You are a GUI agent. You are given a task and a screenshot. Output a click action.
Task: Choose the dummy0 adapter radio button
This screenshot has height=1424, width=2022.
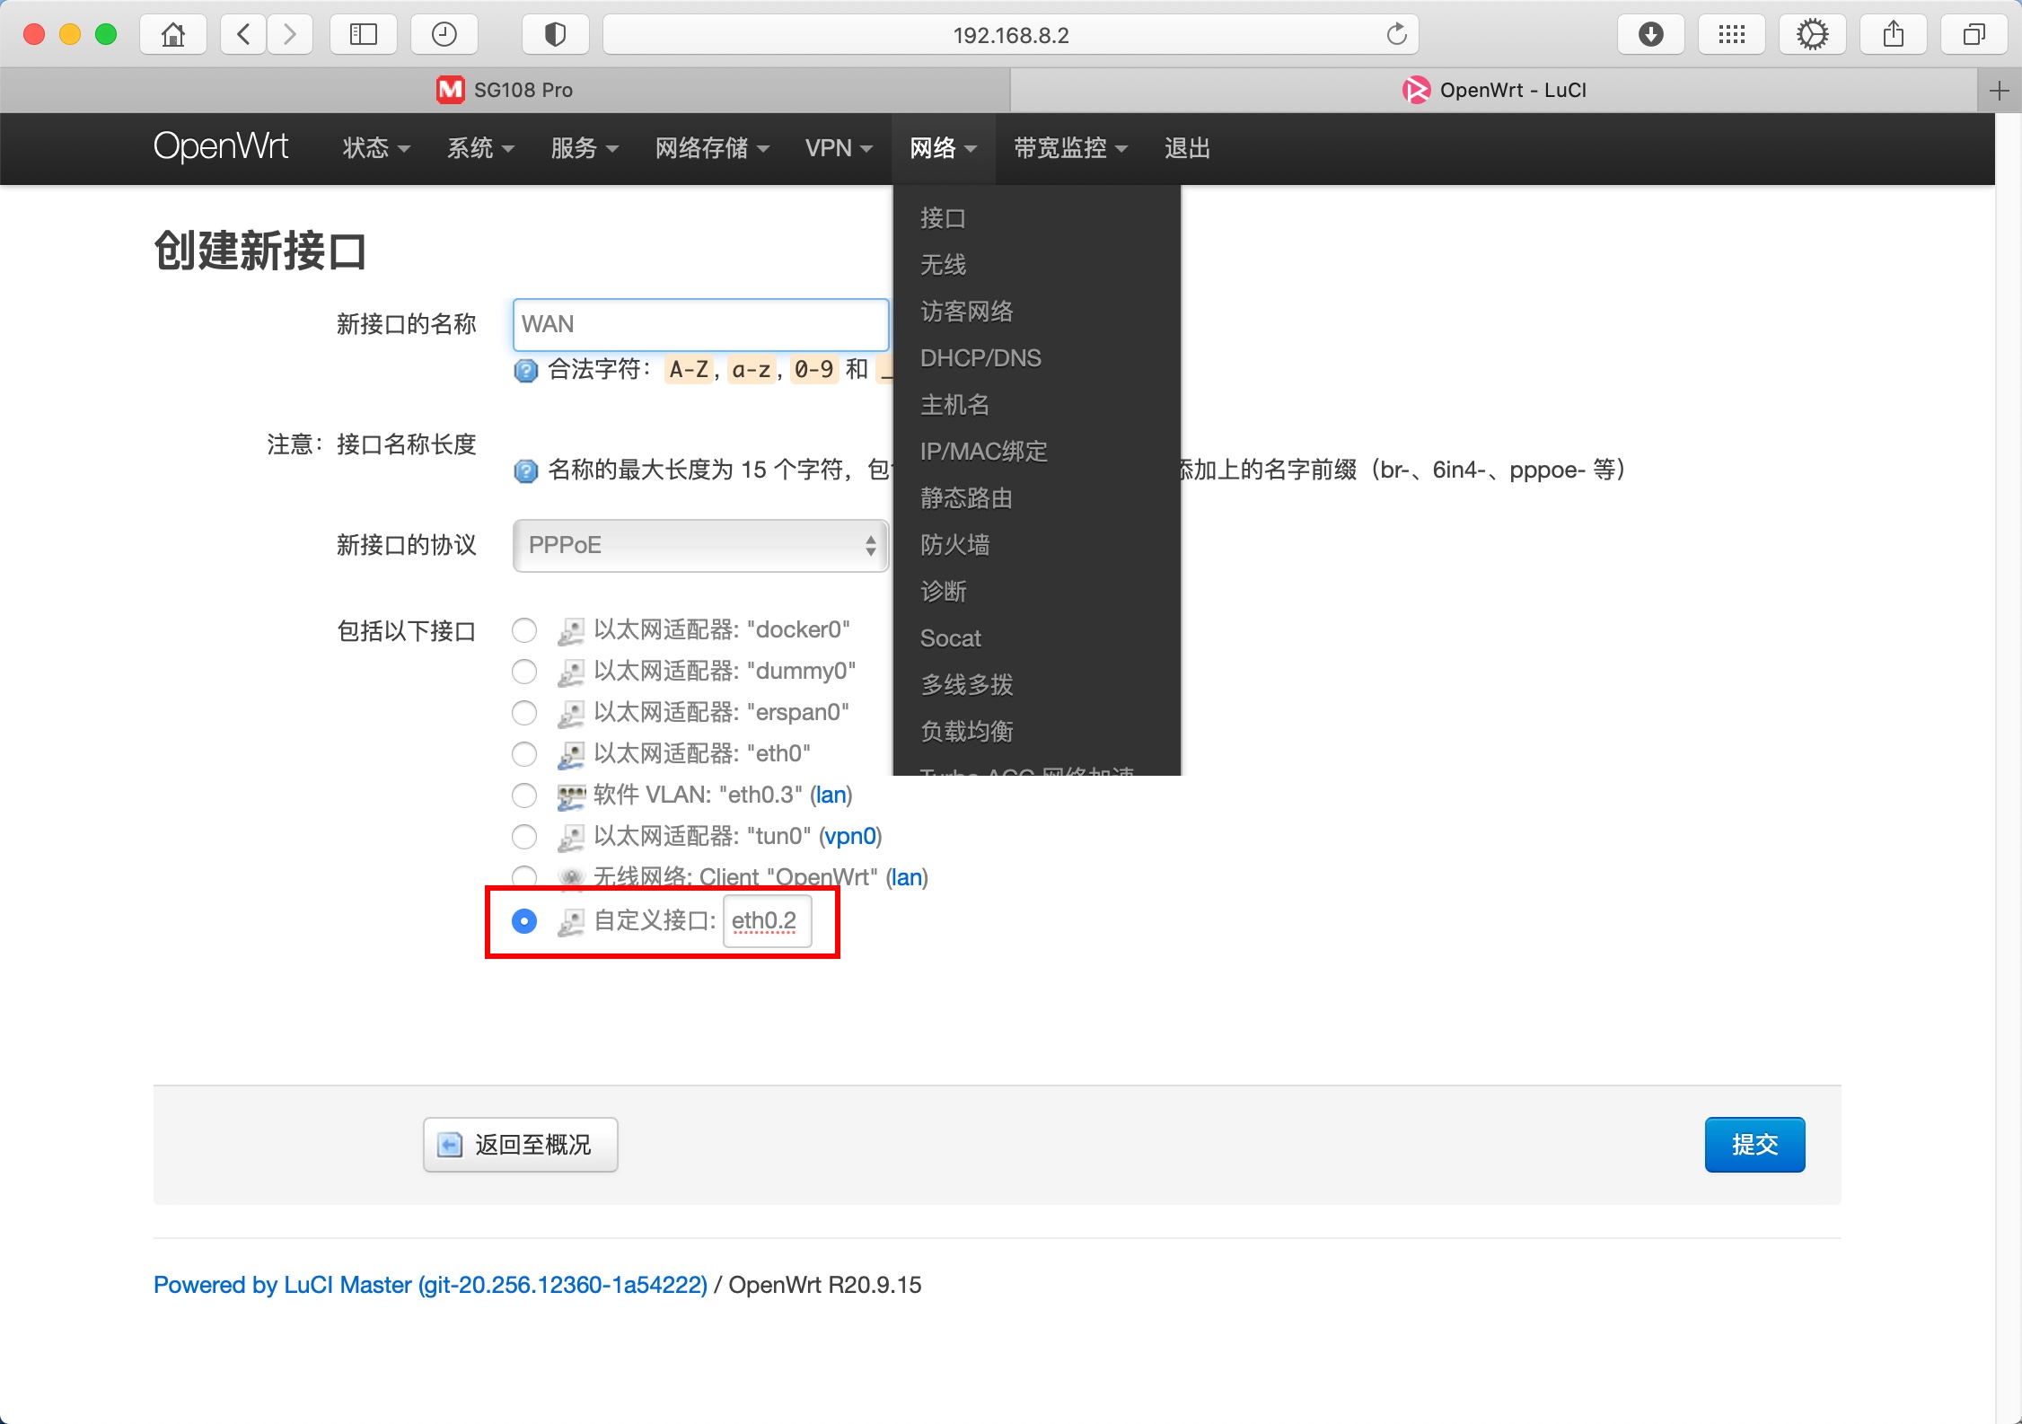[x=524, y=671]
